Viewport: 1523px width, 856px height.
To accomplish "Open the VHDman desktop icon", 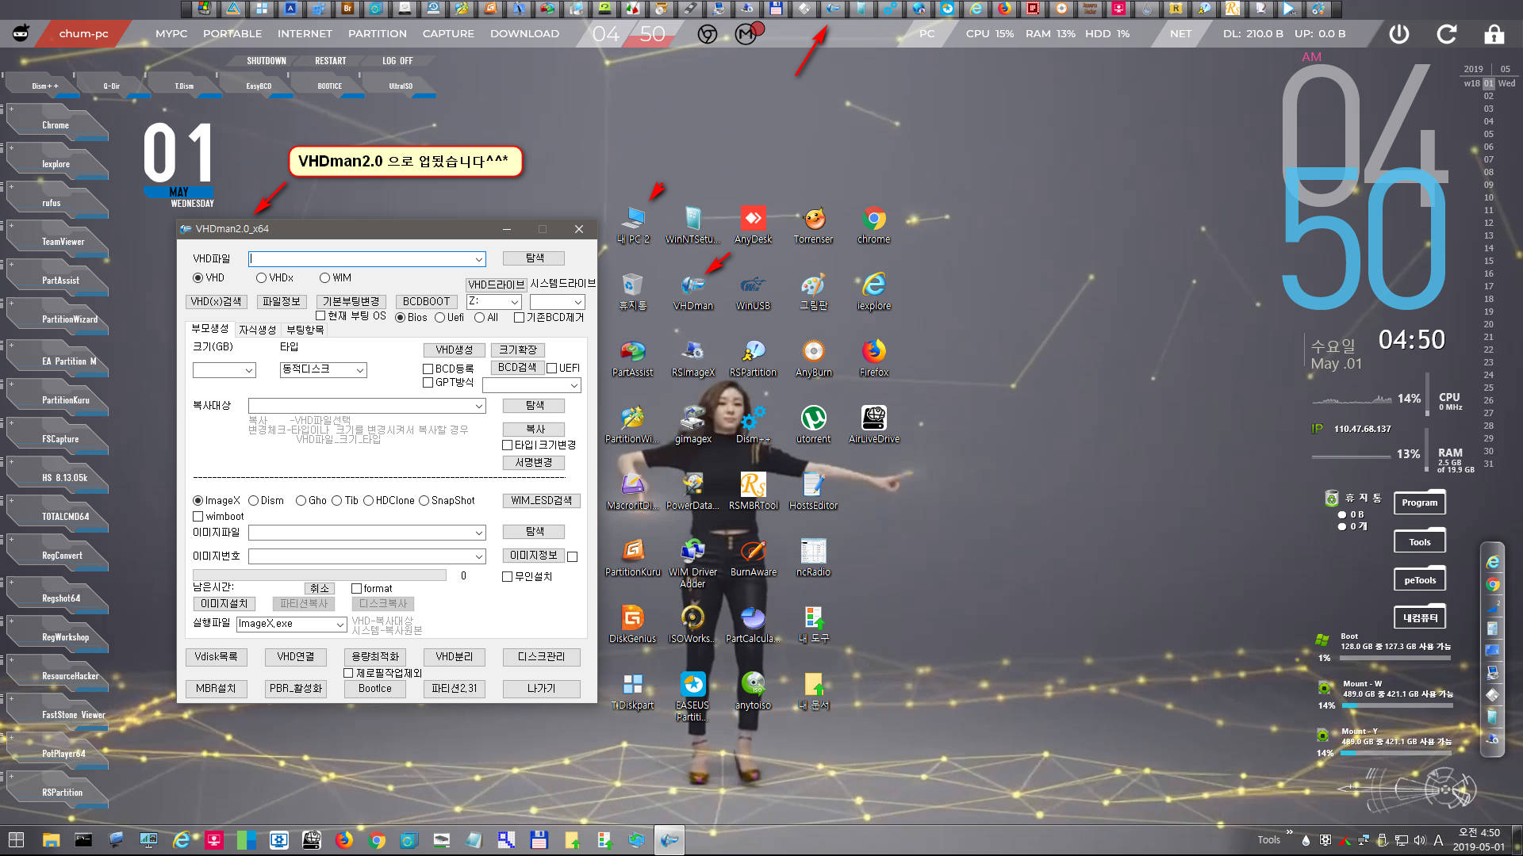I will point(693,292).
